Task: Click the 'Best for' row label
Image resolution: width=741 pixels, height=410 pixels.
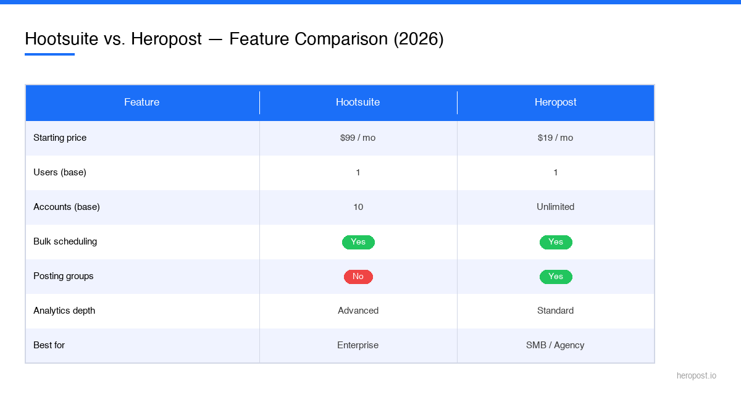Action: 49,345
